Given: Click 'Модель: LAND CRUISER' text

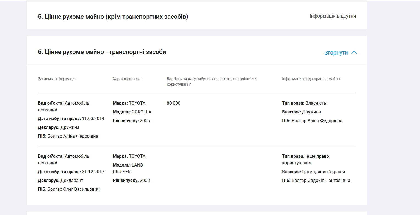Looking at the screenshot, I should 128,168.
